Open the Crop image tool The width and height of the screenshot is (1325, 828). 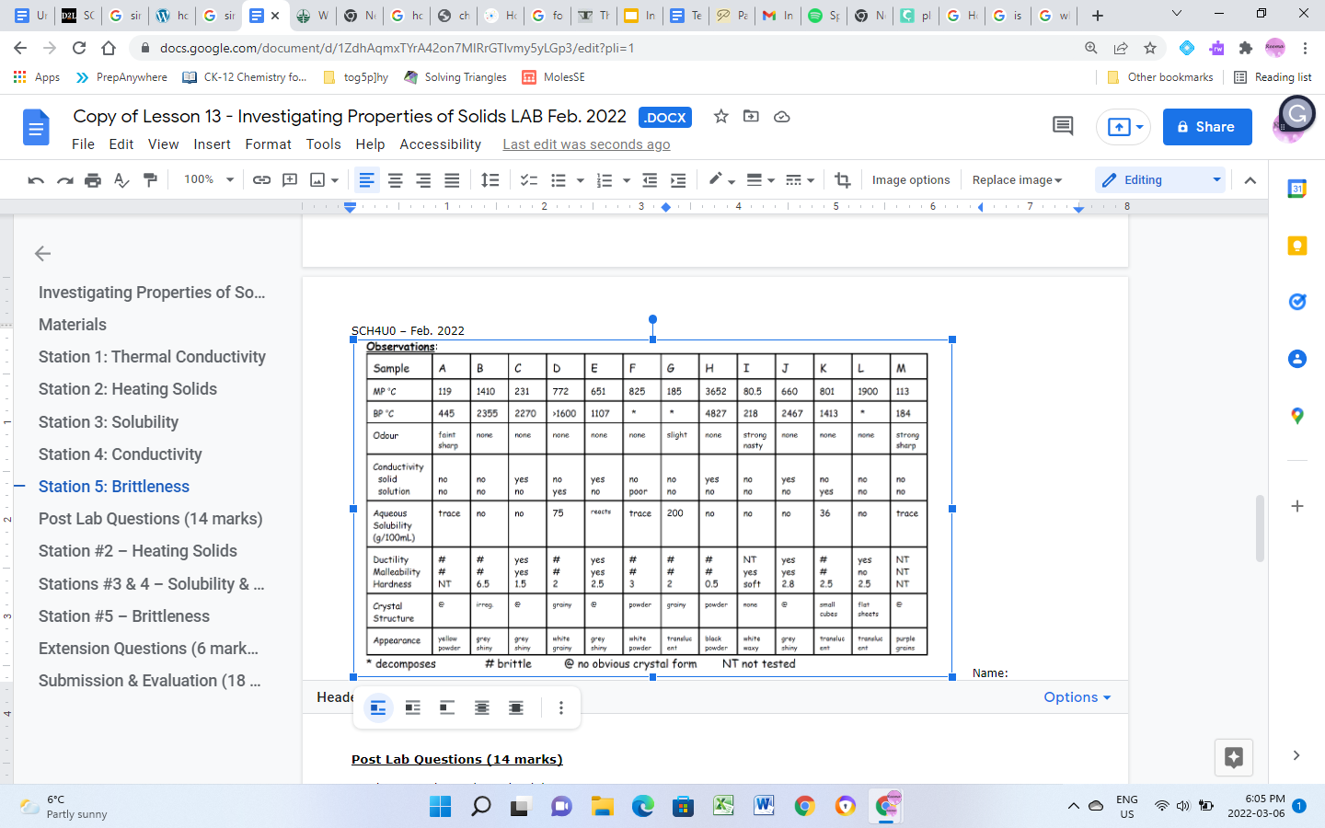coord(842,180)
